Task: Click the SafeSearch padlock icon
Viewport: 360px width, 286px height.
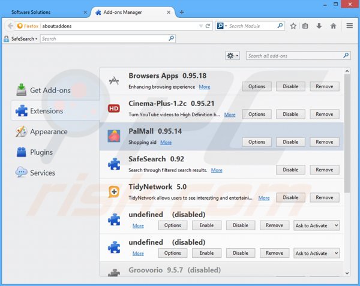Action: [x=7, y=39]
